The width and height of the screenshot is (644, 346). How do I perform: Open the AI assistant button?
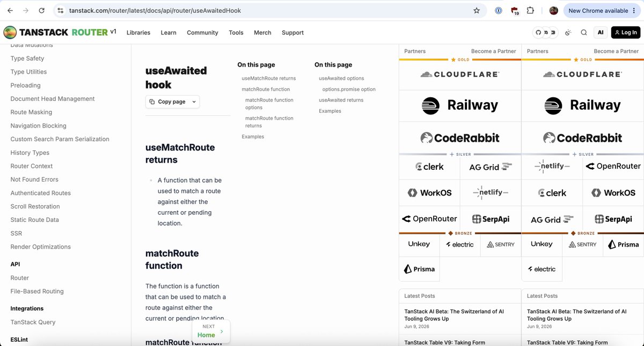[x=601, y=32]
